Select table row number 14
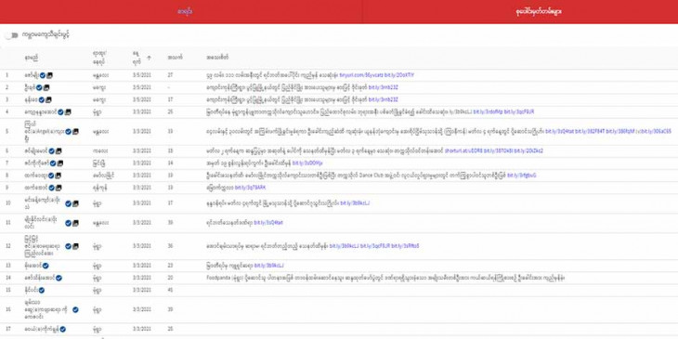The height and width of the screenshot is (339, 678). click(339, 278)
